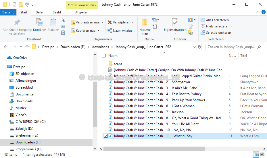Click the Bewerken edit icon in Openen
This screenshot has height=158, width=267.
point(191,26)
